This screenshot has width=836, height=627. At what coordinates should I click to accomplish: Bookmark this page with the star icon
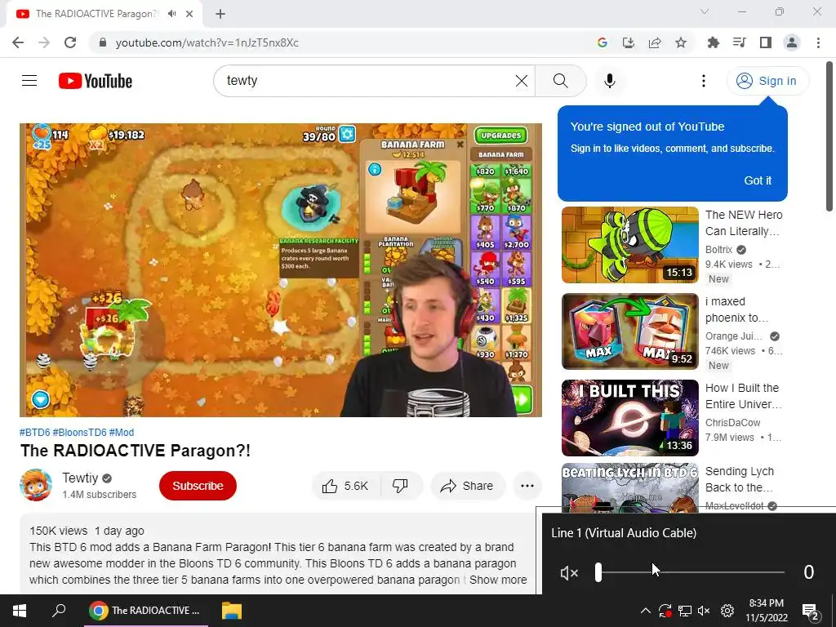(x=681, y=42)
